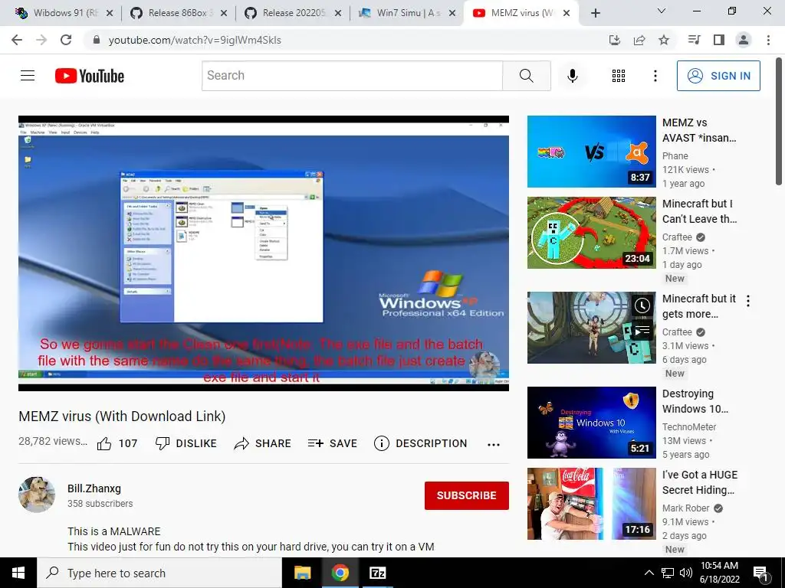The image size is (785, 588).
Task: Open a new browser tab
Action: (x=595, y=14)
